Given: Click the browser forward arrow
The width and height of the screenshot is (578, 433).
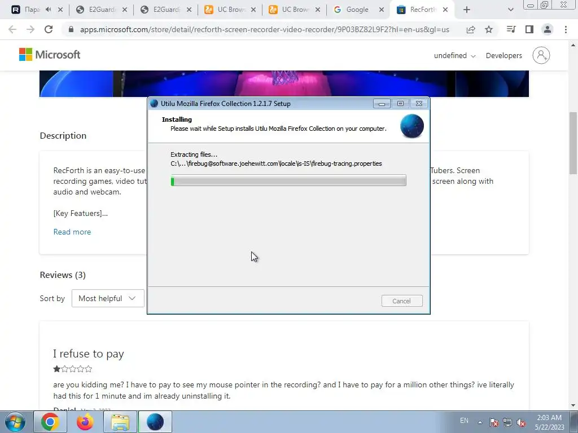Looking at the screenshot, I should 30,29.
